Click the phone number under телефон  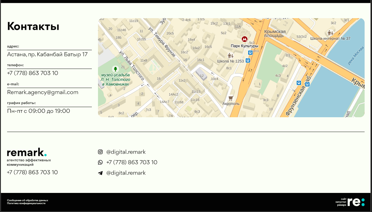[32, 73]
